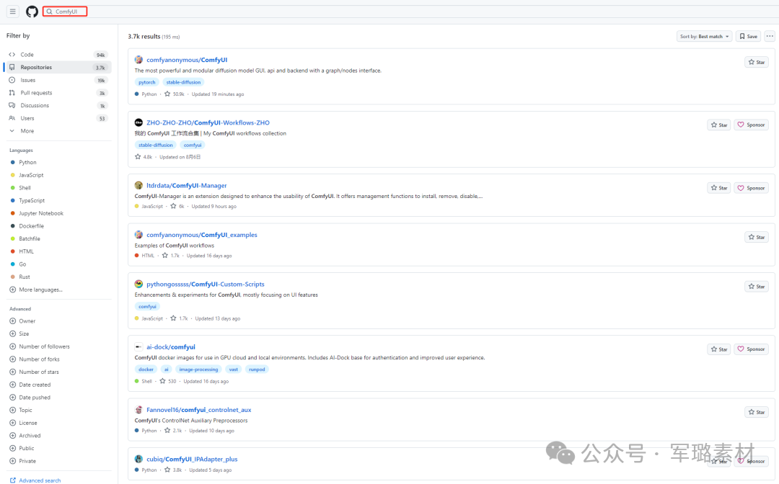Screen dimensions: 779x484
Task: Add Archived advanced filter
Action: (x=30, y=436)
